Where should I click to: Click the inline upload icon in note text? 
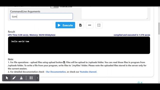click(64, 62)
